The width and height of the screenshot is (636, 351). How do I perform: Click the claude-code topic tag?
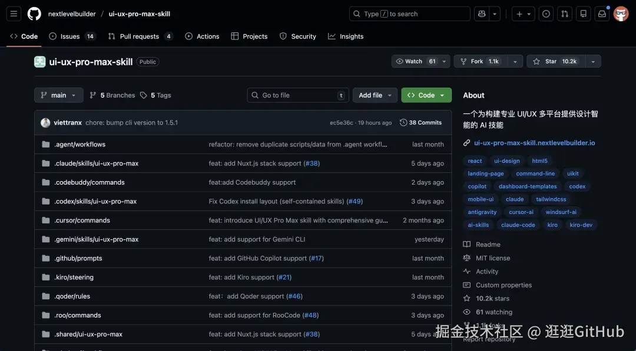click(518, 225)
